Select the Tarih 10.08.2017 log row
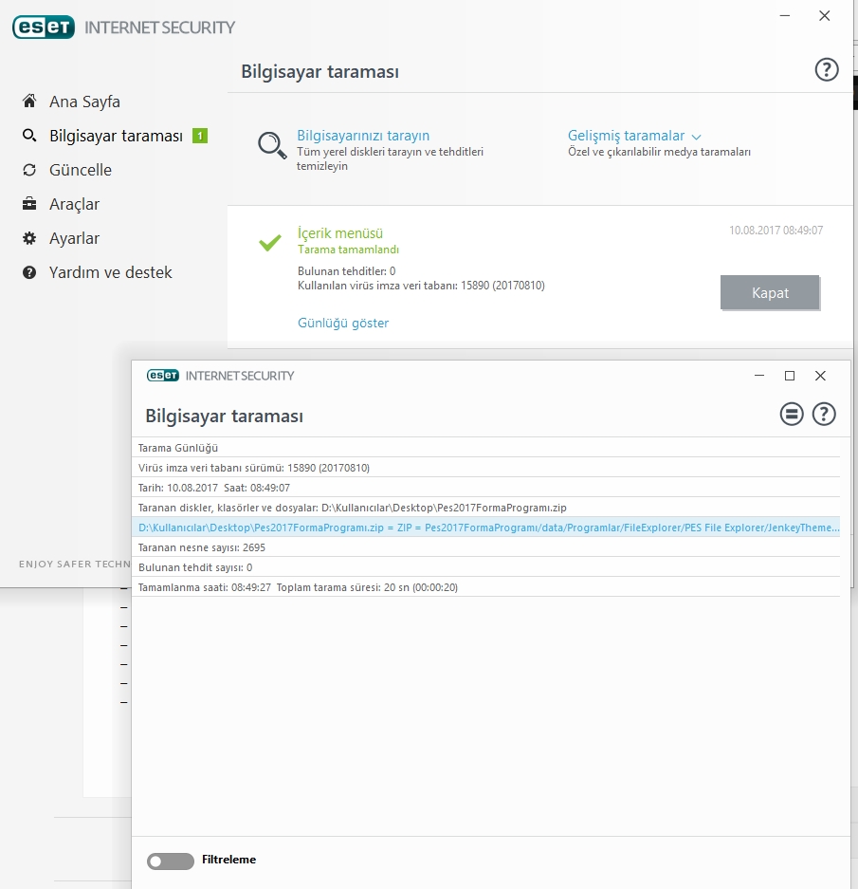The height and width of the screenshot is (889, 858). (486, 487)
